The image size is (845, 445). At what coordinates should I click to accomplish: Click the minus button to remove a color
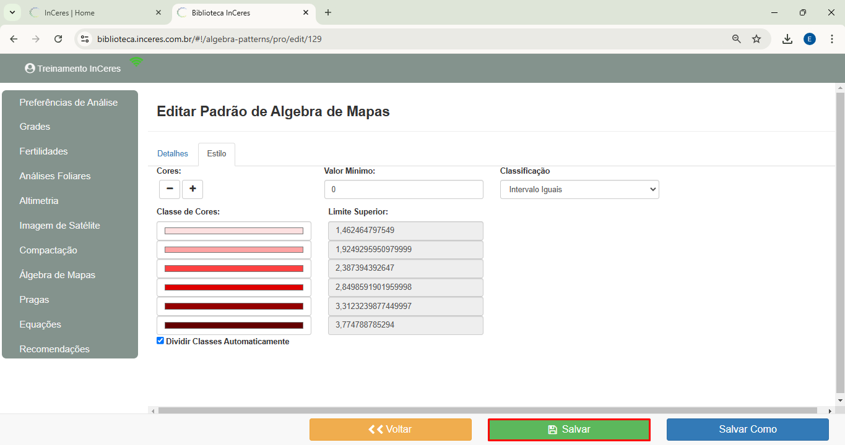pyautogui.click(x=170, y=189)
